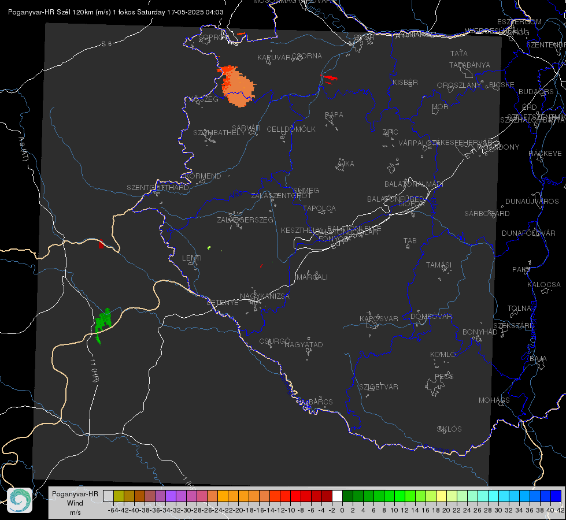Viewport: 566px width, 520px height.
Task: Select the dark green swatch between 0 and 2
Action: [x=347, y=496]
